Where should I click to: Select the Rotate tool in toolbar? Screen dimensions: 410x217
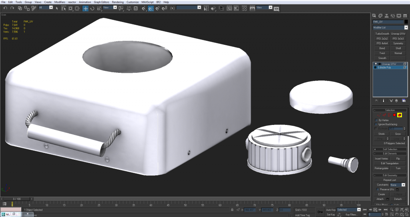pos(92,8)
